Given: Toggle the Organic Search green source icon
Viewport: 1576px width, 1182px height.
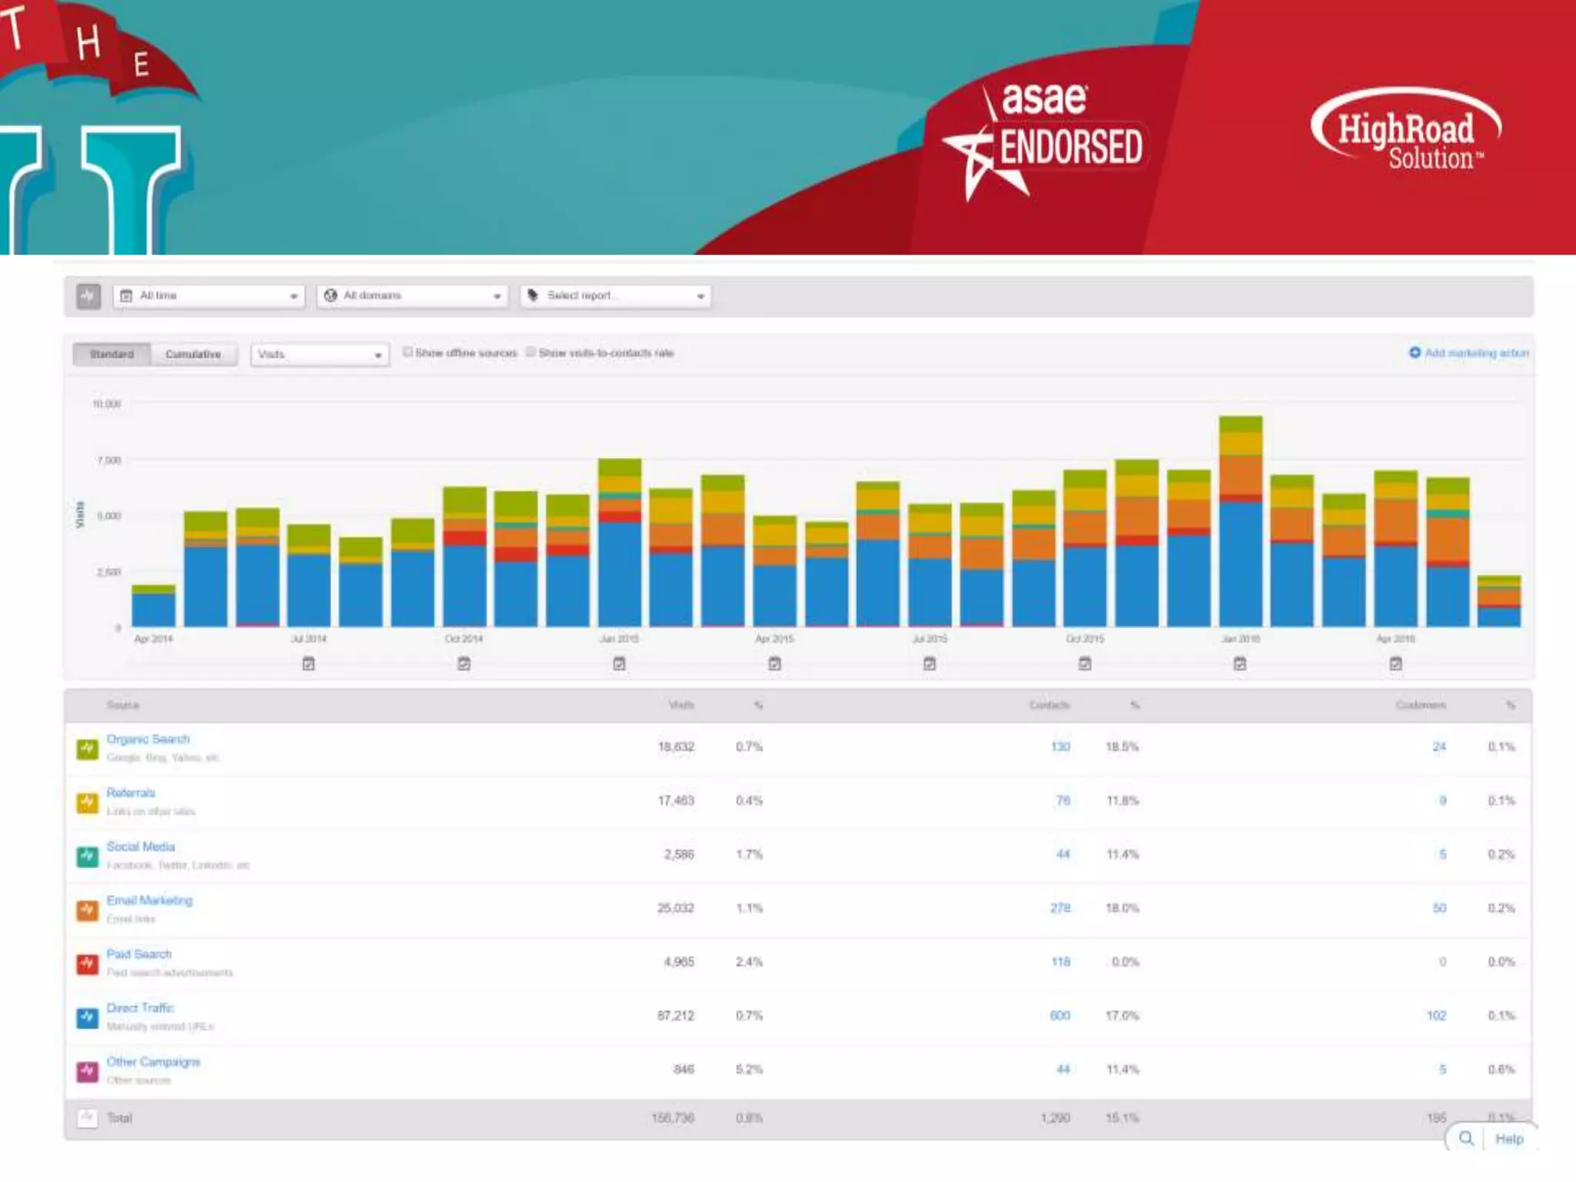Looking at the screenshot, I should 87,749.
